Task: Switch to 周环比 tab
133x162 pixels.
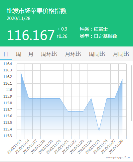Action: coord(49,54)
